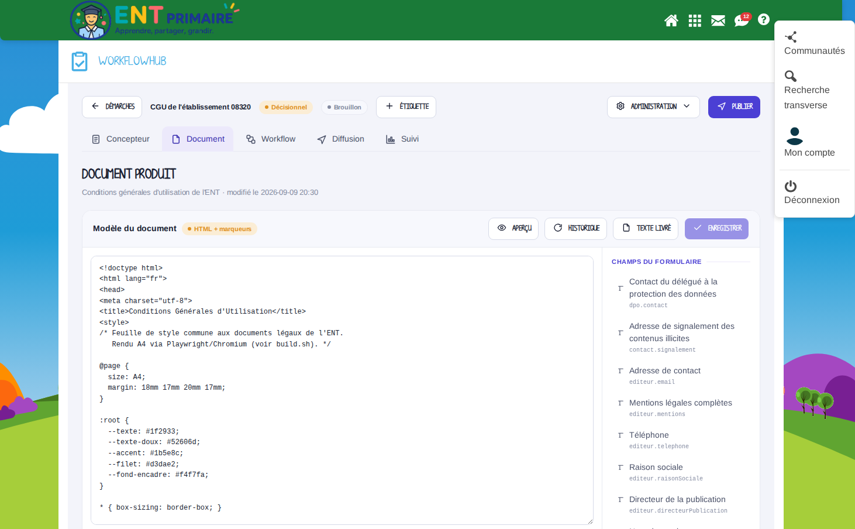The image size is (855, 529).
Task: Insert field Adresse de signalement des contenus illicites
Action: click(x=681, y=338)
